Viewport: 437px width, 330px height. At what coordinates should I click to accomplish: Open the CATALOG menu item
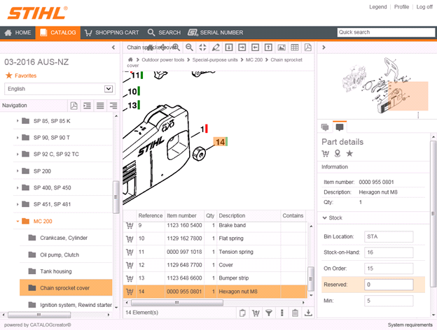[58, 33]
